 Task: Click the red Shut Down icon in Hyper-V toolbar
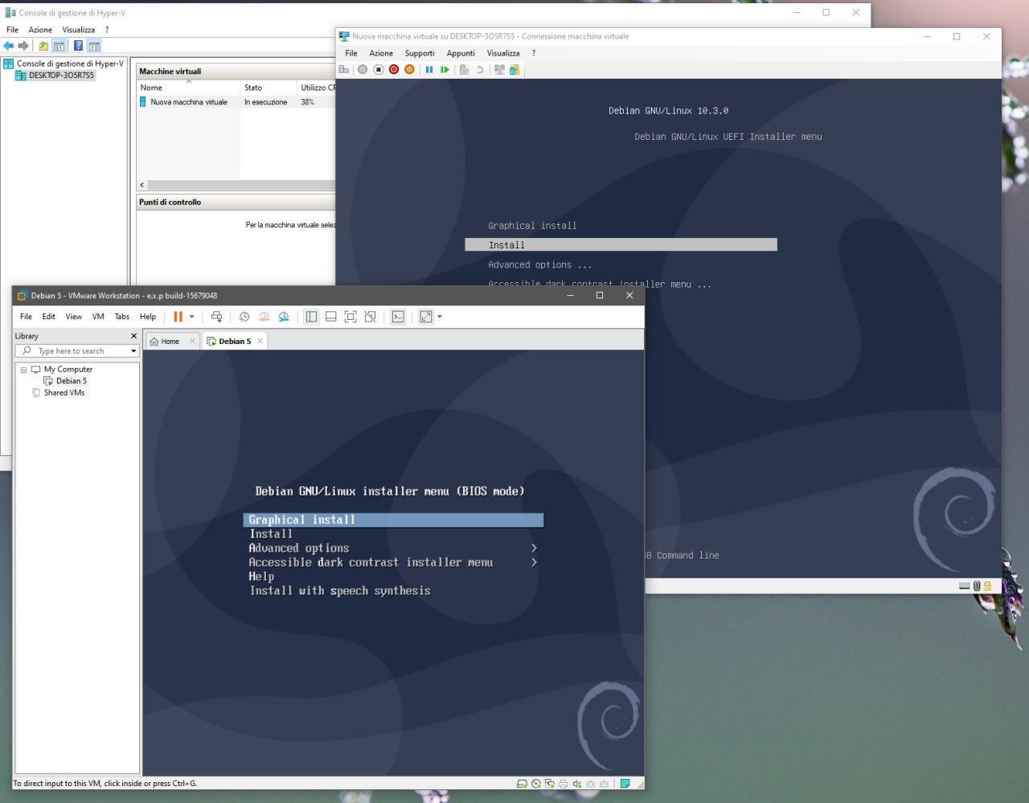(394, 70)
